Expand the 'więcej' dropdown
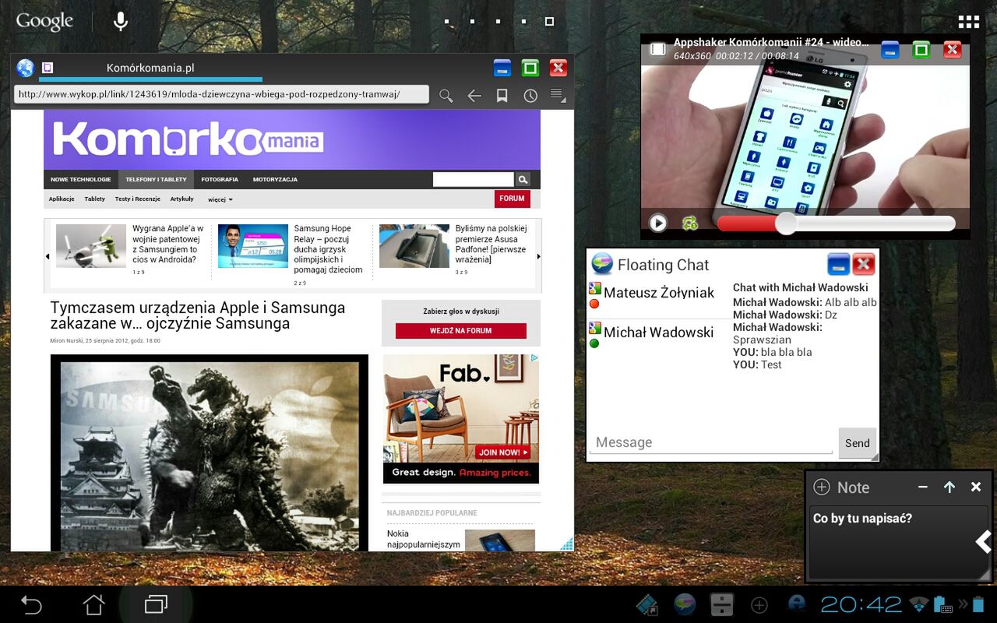Screen dimensions: 997x623 [220, 199]
